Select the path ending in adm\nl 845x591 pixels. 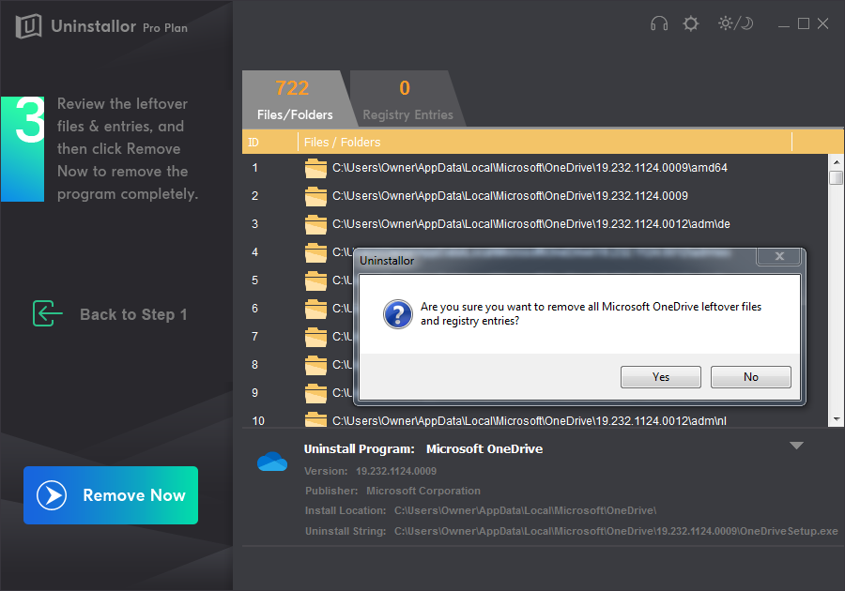[530, 421]
